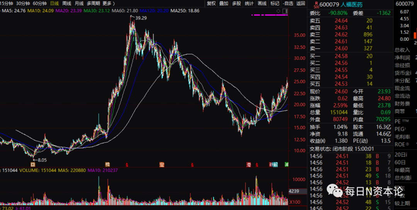Viewport: 417px width, 210px height.
Task: Switch to 60分钟 period
Action: (40, 3)
